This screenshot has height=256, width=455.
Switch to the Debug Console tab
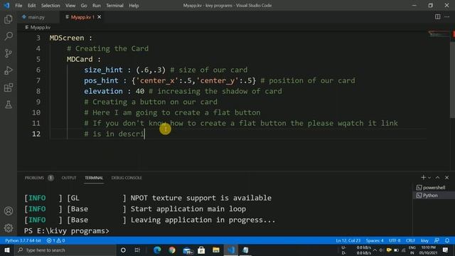tap(127, 178)
